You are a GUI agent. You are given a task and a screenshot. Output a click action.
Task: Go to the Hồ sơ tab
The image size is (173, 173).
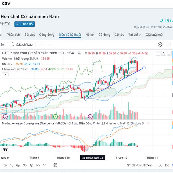[90, 35]
